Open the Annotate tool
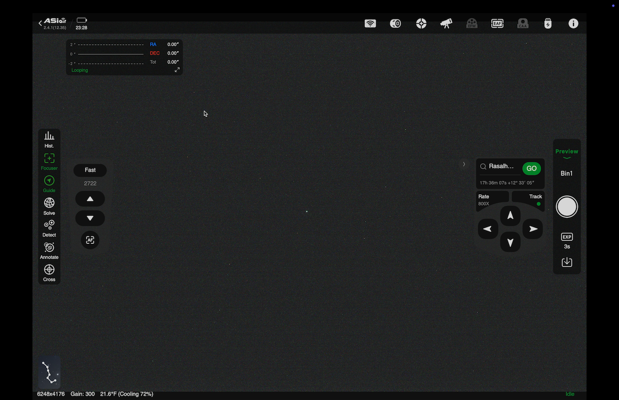 (x=49, y=251)
